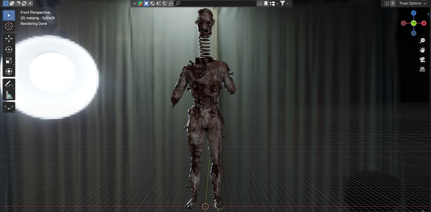Toggle the highlighted blue square filter icon

tap(146, 3)
